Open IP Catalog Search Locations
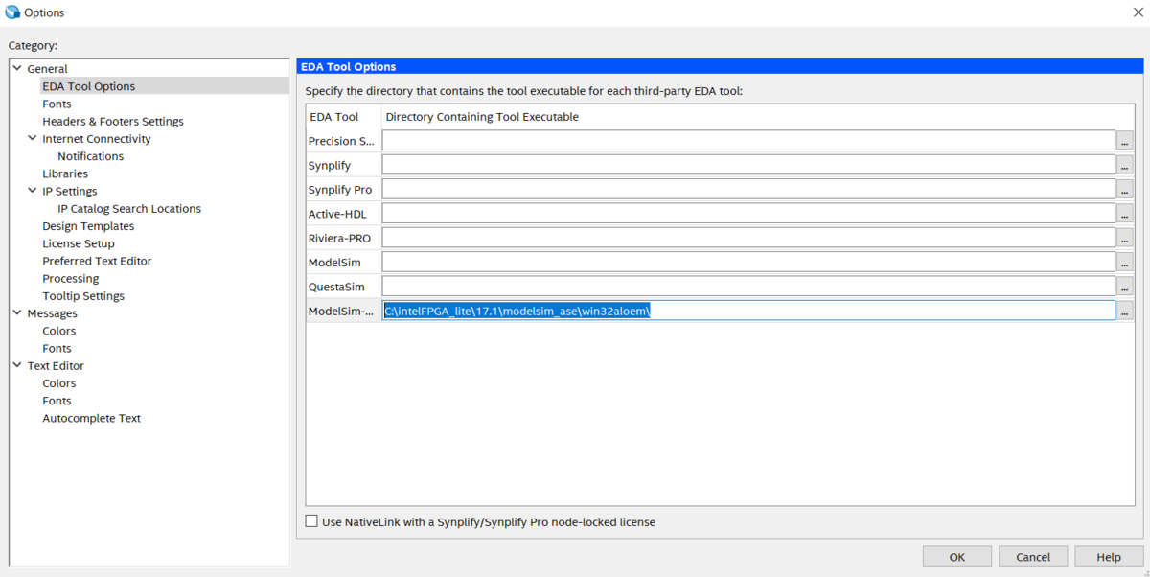 pos(129,208)
